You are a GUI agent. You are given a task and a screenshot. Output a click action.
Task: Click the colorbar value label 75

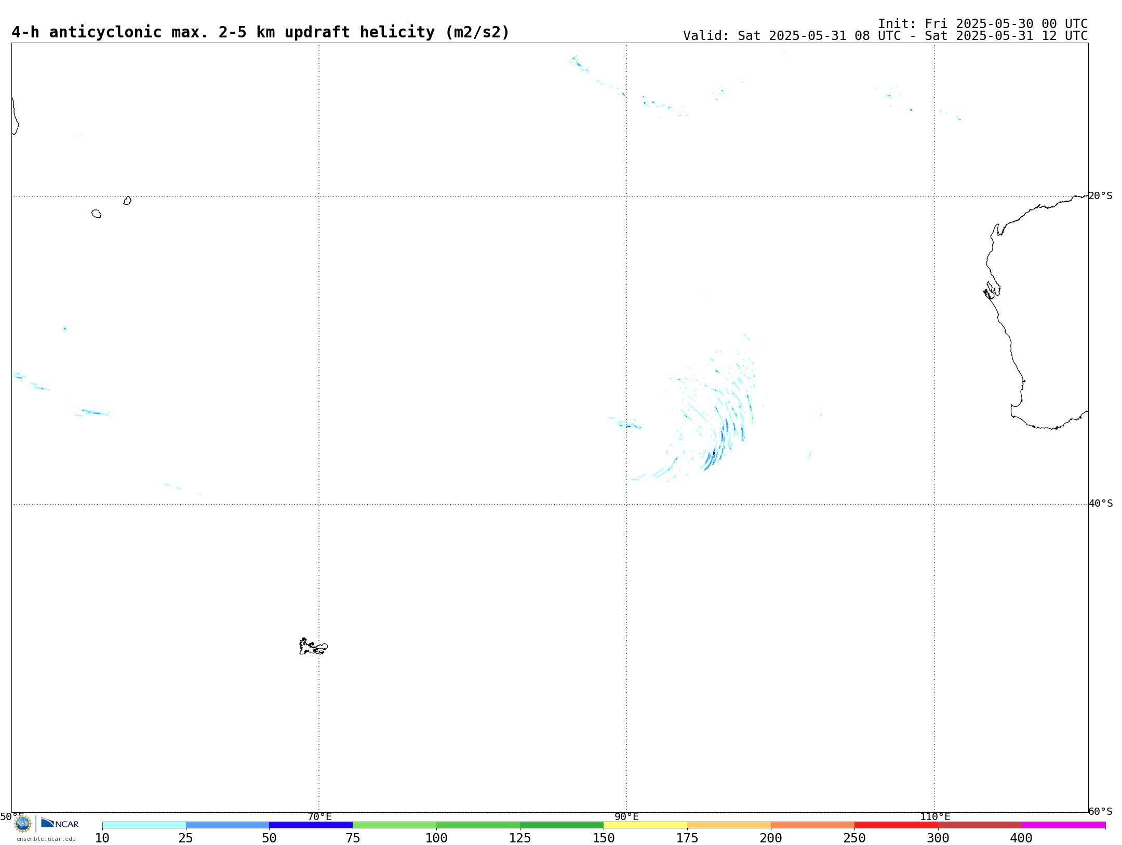coord(353,838)
